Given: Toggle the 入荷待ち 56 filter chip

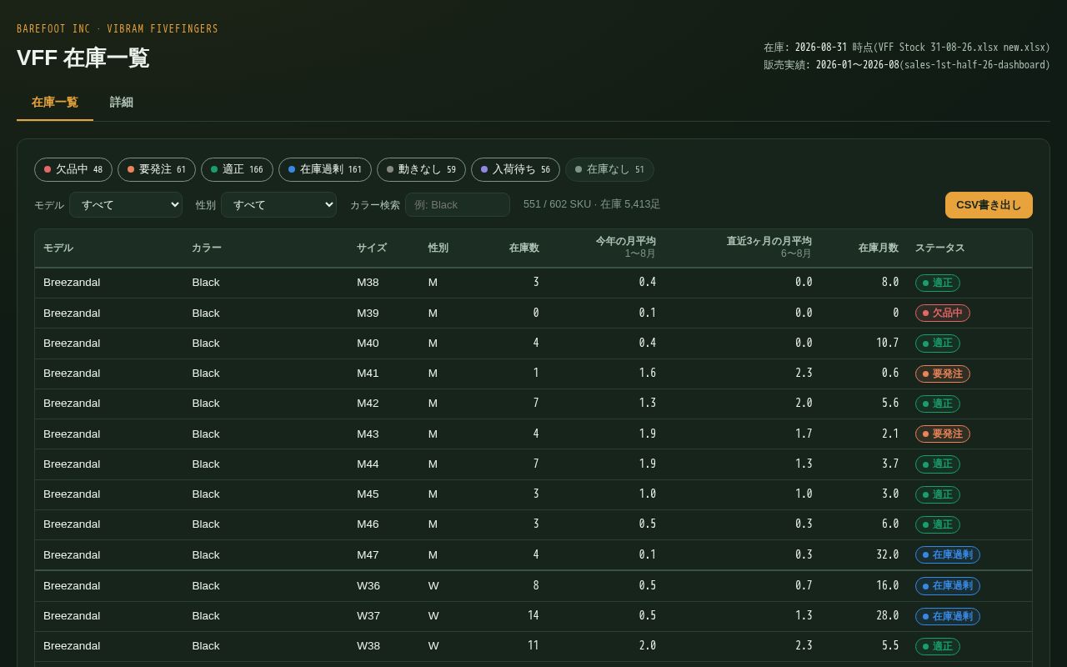Looking at the screenshot, I should coord(515,169).
